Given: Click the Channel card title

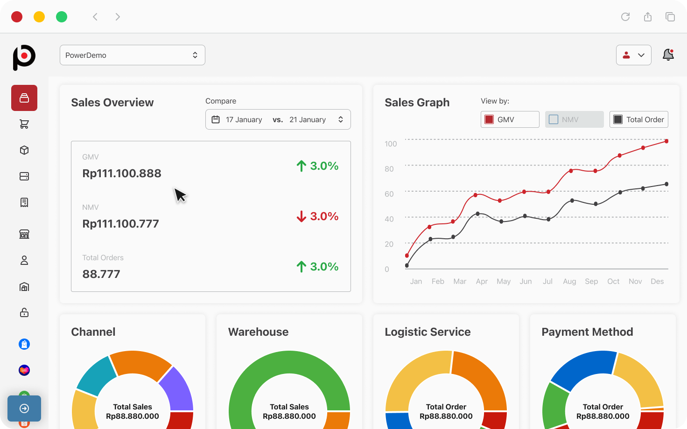Looking at the screenshot, I should (x=93, y=332).
